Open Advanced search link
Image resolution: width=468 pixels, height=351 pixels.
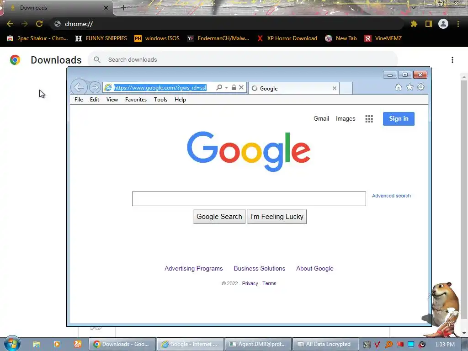pos(391,196)
